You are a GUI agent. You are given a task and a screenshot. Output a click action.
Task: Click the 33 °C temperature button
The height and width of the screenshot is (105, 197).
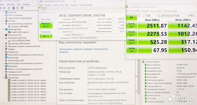[46, 36]
